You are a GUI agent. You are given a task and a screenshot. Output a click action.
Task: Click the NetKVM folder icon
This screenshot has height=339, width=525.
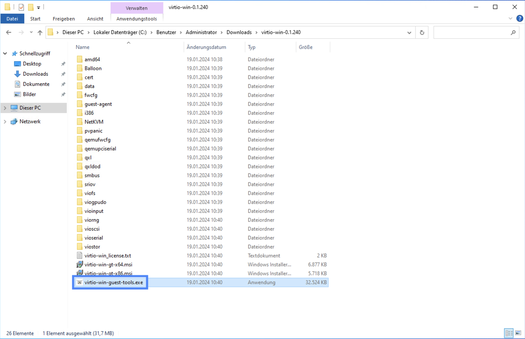[x=79, y=122]
